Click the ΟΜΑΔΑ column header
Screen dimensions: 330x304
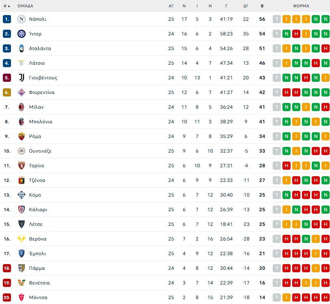pos(25,6)
